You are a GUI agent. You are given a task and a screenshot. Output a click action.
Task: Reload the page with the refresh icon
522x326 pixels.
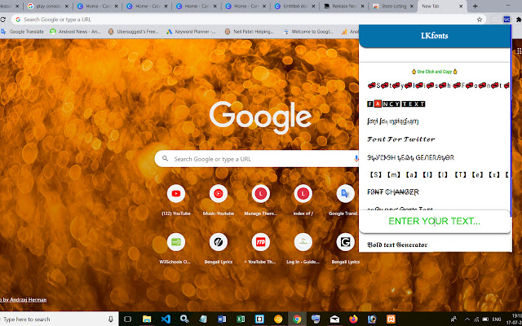2,20
